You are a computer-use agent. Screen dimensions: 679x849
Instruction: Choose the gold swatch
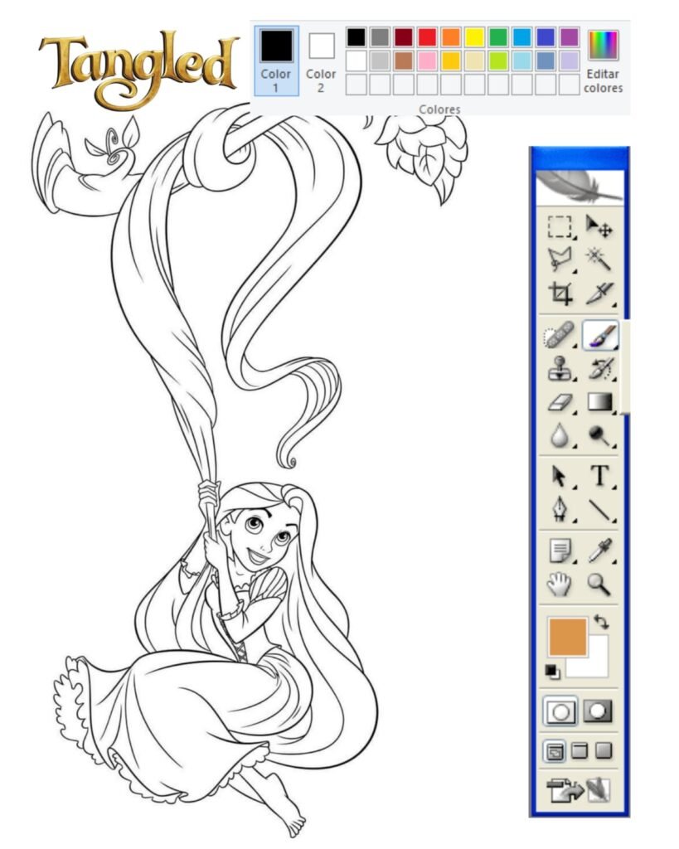point(451,61)
